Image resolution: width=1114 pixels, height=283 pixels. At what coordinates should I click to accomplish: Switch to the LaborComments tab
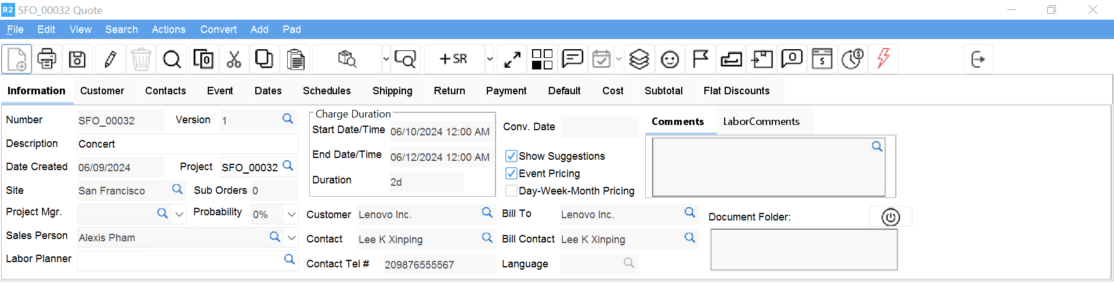(761, 122)
